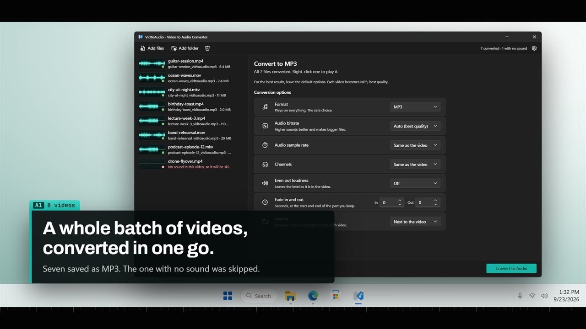The image size is (586, 329).
Task: Click the Fade In stepper arrows
Action: [x=400, y=202]
